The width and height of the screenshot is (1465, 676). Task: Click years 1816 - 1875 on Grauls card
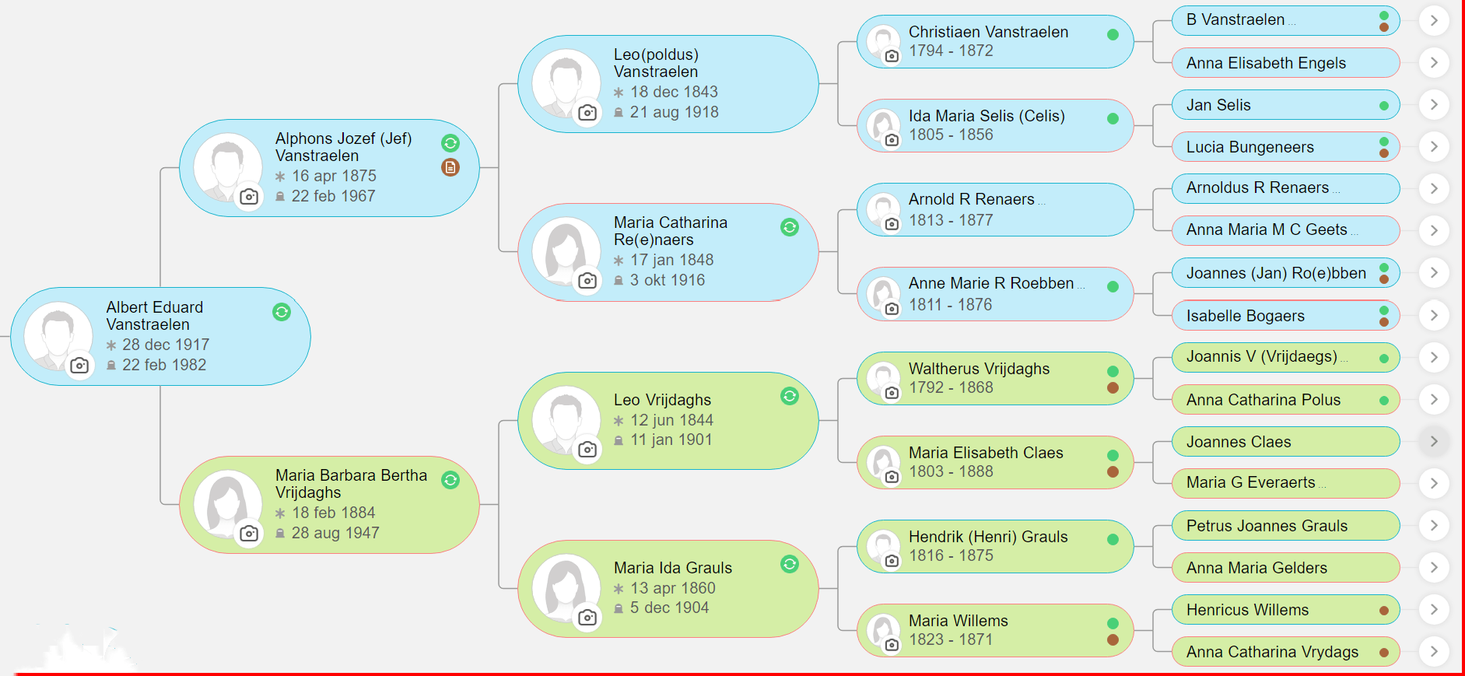click(951, 555)
